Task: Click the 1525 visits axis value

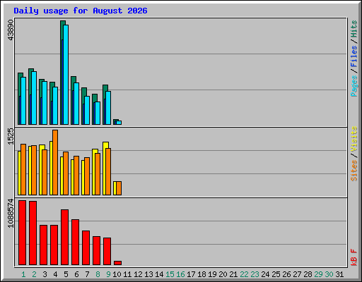Action: (x=11, y=136)
